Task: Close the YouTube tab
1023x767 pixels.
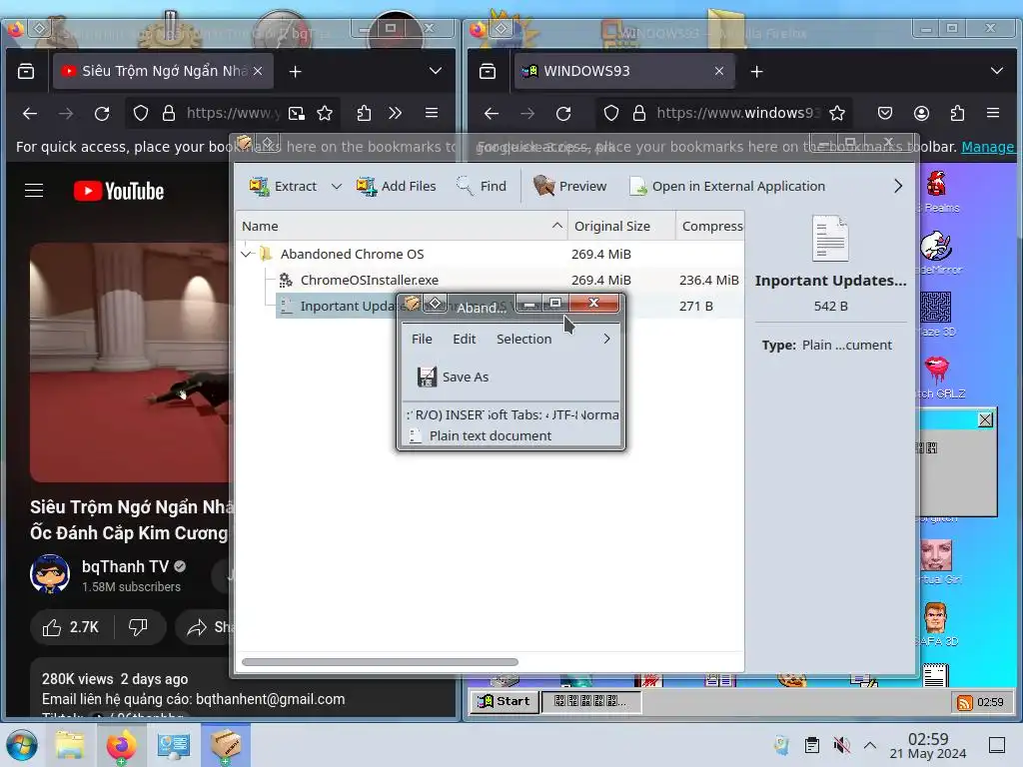Action: click(x=258, y=71)
